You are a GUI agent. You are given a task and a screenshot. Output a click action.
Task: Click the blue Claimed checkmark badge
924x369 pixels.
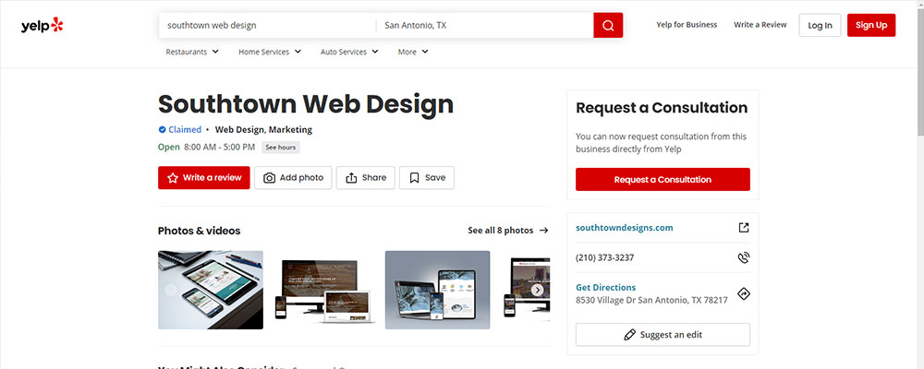click(162, 129)
